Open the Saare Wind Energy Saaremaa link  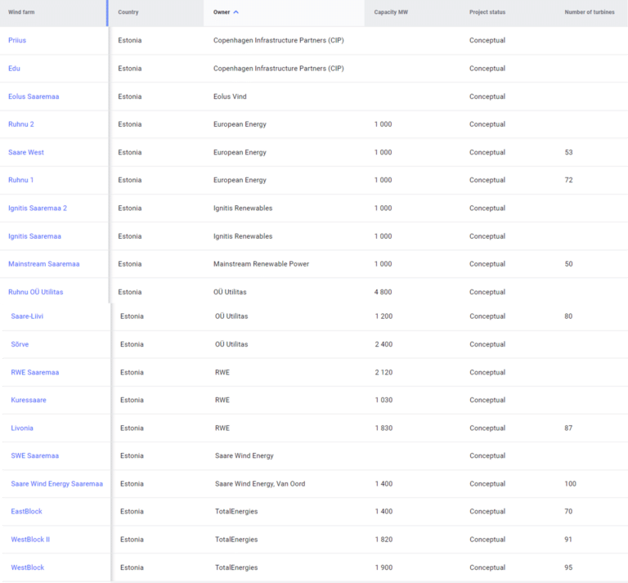coord(57,484)
